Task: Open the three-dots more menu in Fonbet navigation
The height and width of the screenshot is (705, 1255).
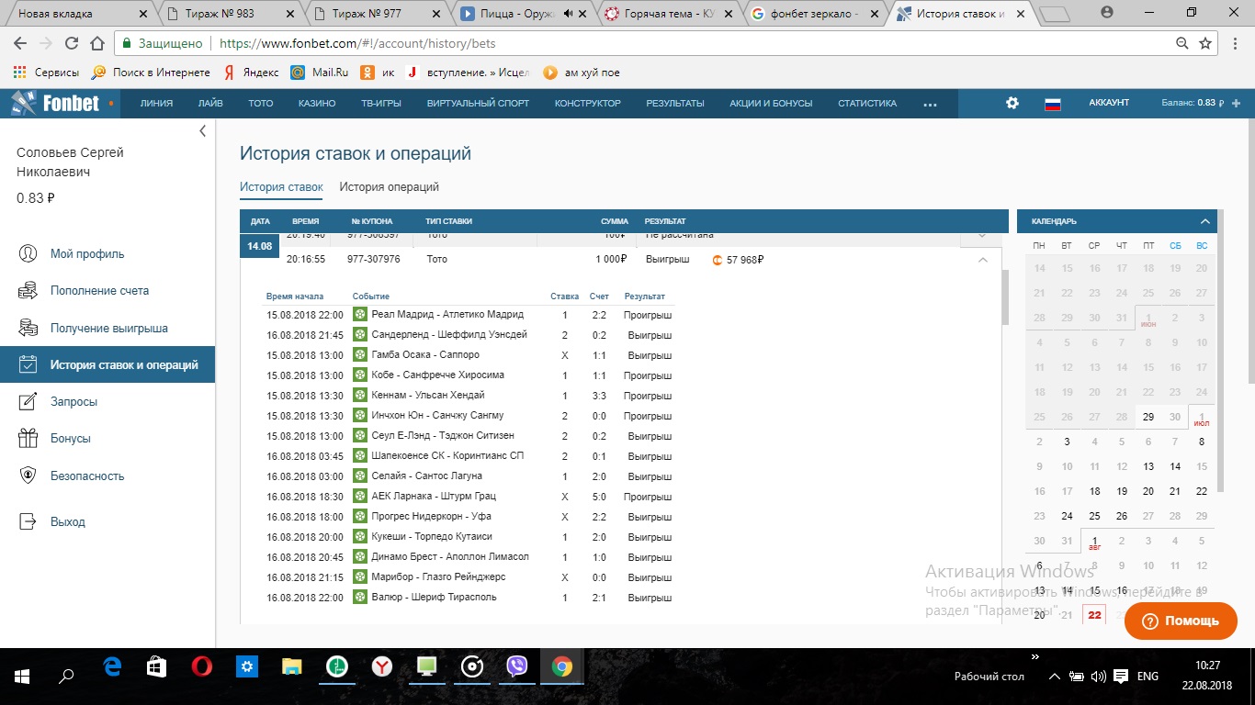Action: [930, 104]
